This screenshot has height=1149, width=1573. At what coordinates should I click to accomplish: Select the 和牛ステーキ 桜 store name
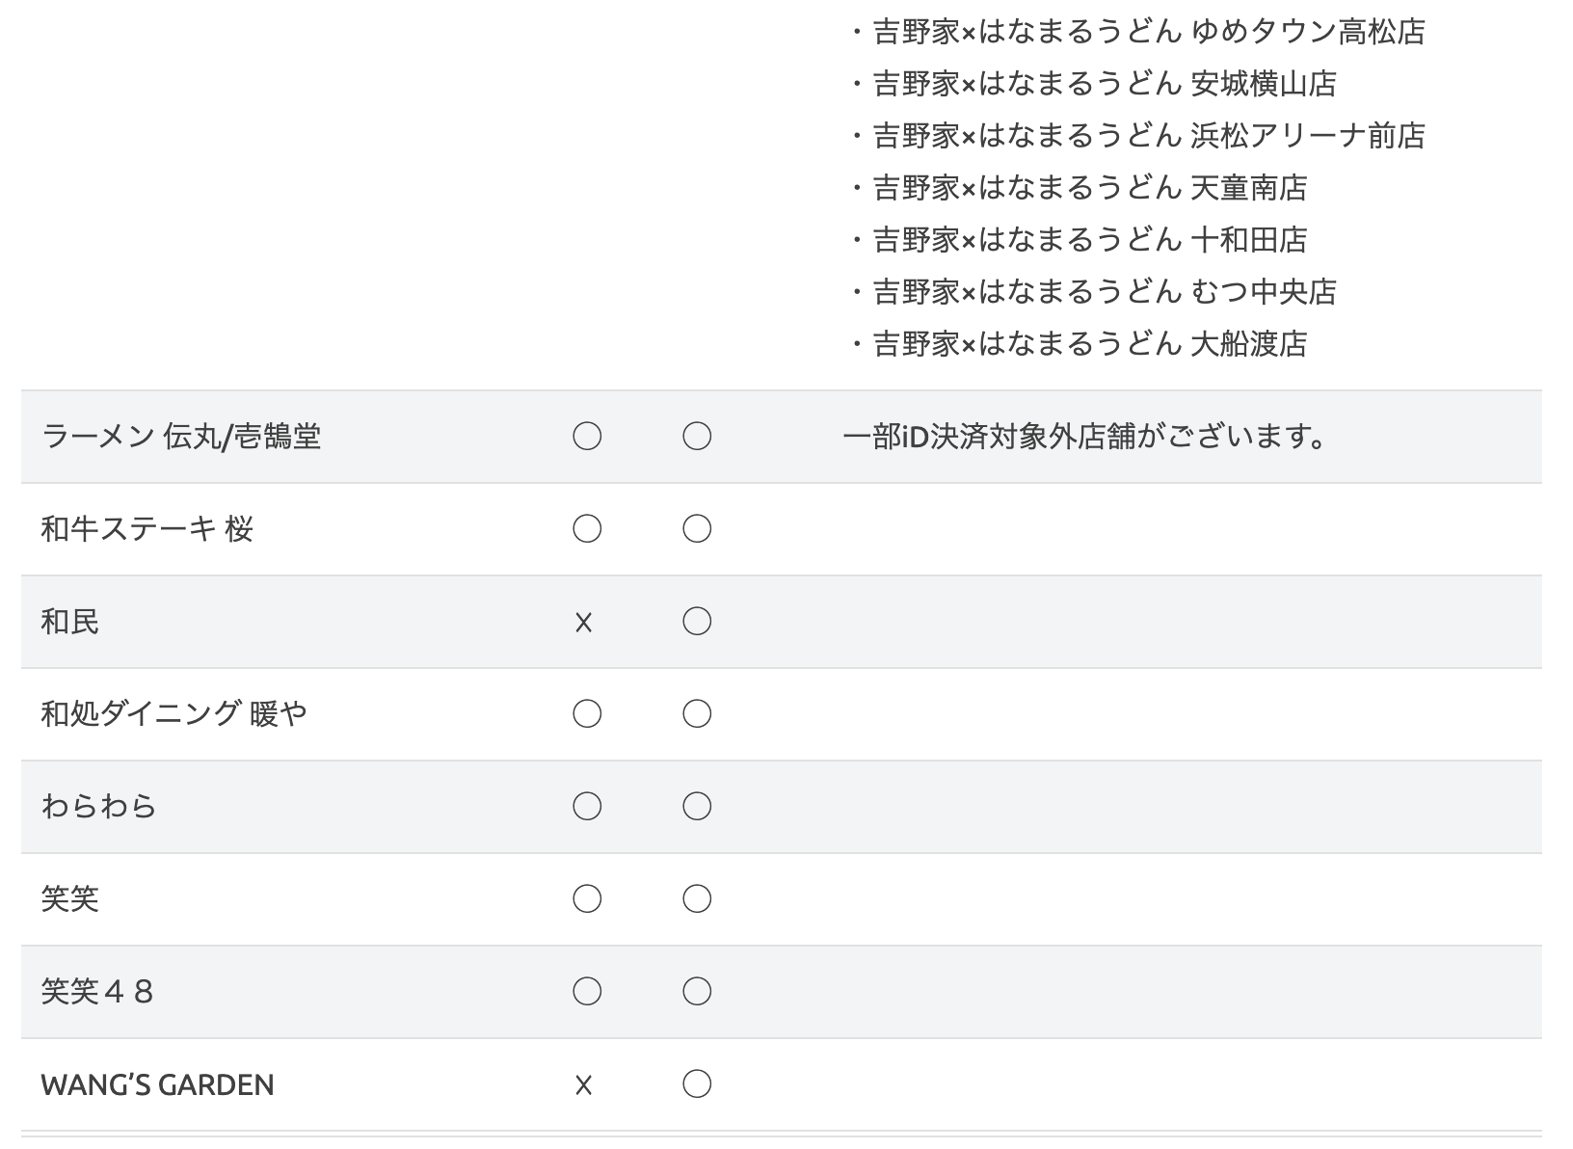tap(147, 529)
